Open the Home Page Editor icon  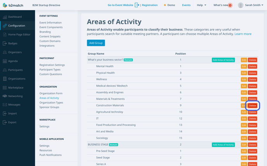[5, 35]
